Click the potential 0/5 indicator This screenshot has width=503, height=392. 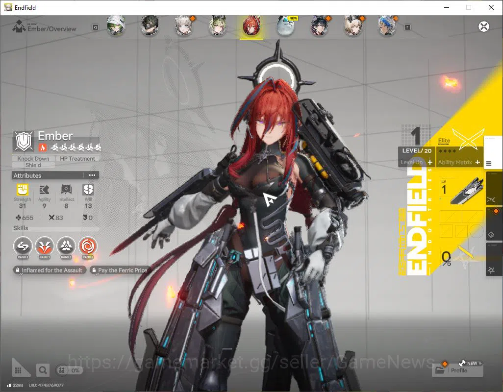[x=446, y=258]
